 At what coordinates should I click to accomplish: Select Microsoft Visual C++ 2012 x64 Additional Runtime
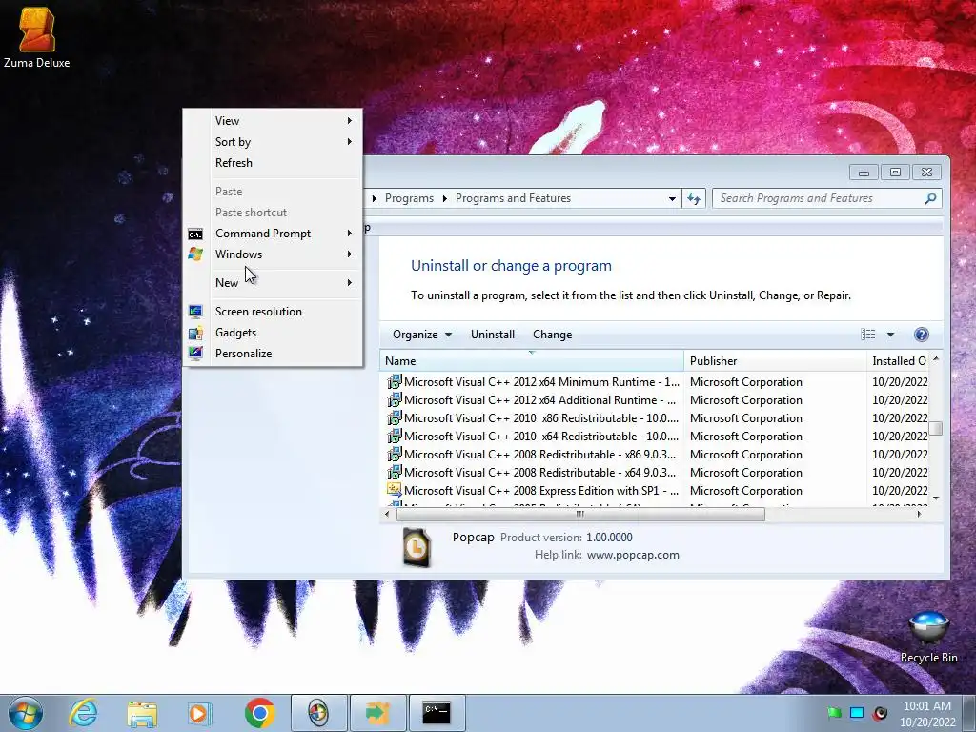tap(654, 400)
